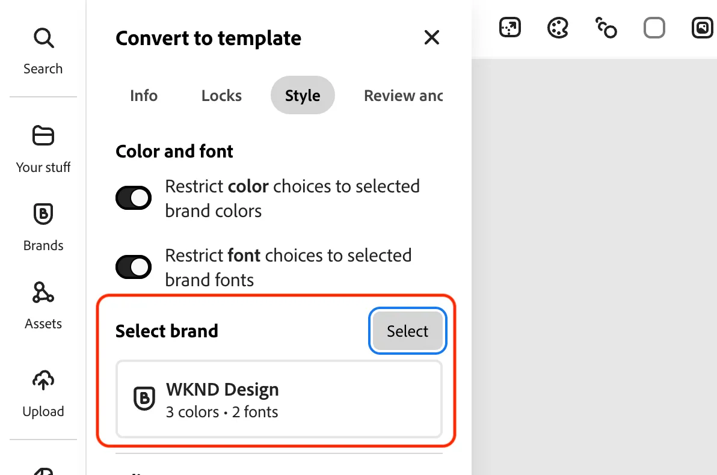Switch to the Locks tab
The height and width of the screenshot is (475, 717).
[x=221, y=96]
